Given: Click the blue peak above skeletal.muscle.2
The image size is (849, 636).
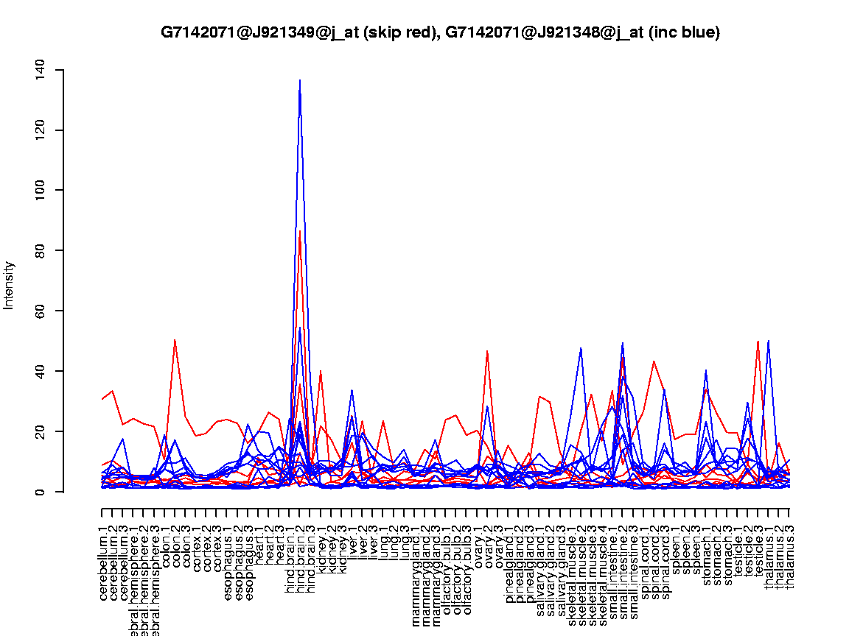Looking at the screenshot, I should click(581, 348).
